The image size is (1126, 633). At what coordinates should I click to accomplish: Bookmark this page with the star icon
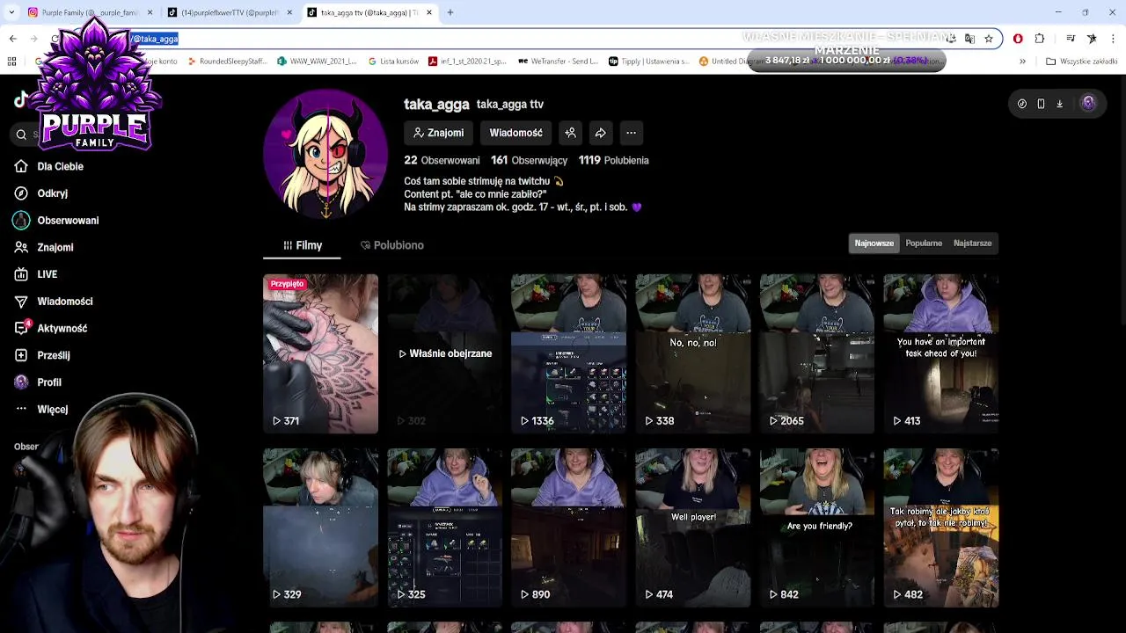[x=989, y=39]
